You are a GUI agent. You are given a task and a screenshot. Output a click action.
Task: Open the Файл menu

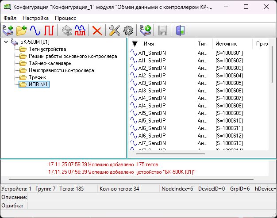pos(10,18)
